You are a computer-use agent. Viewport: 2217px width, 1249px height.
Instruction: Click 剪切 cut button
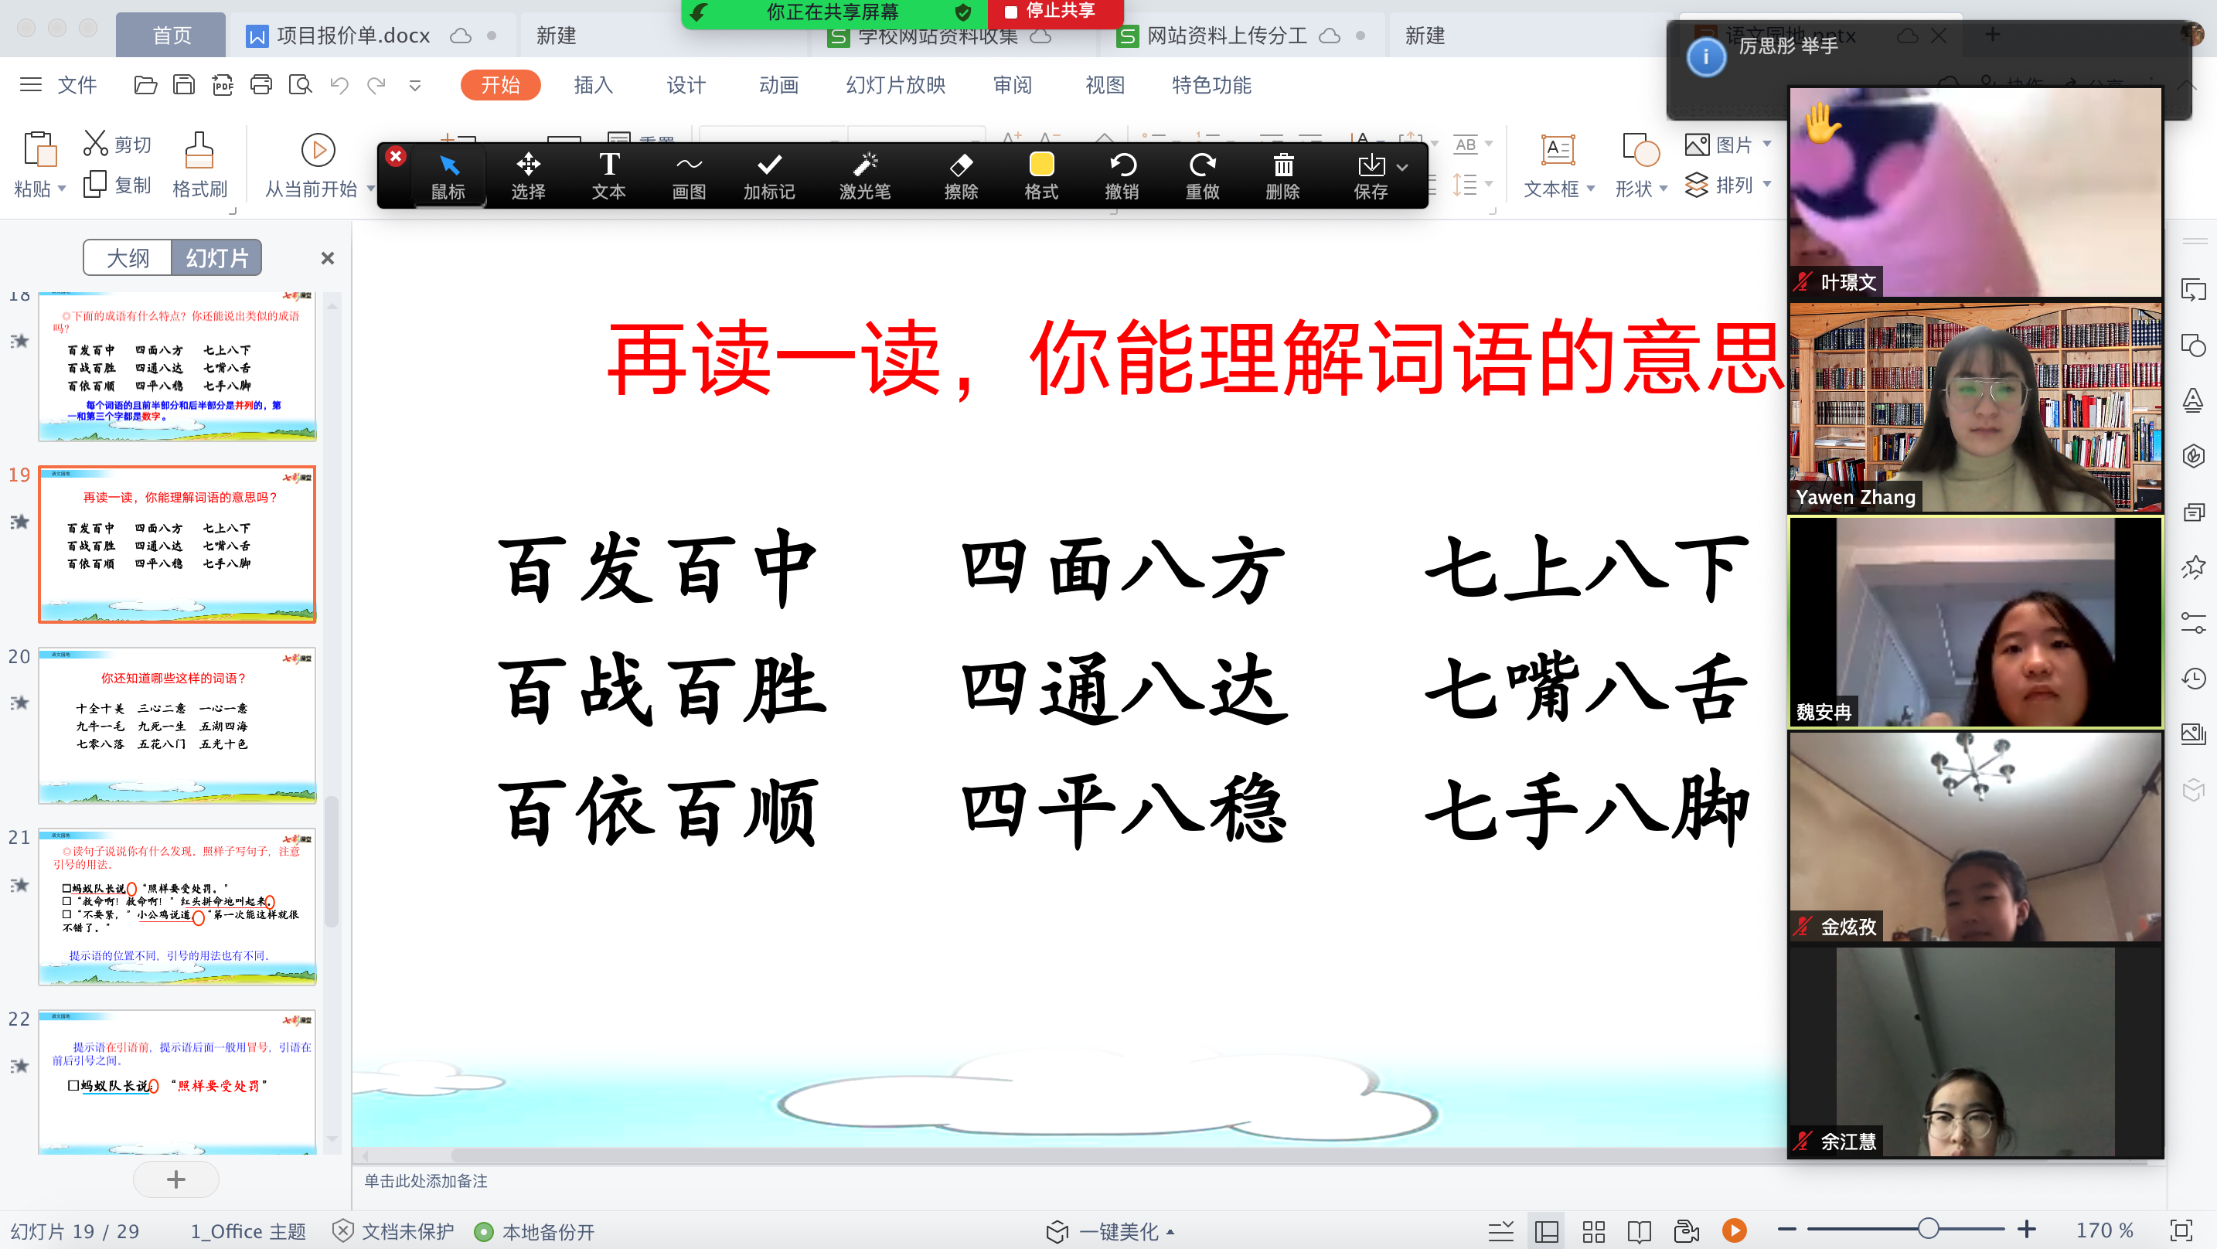[117, 144]
